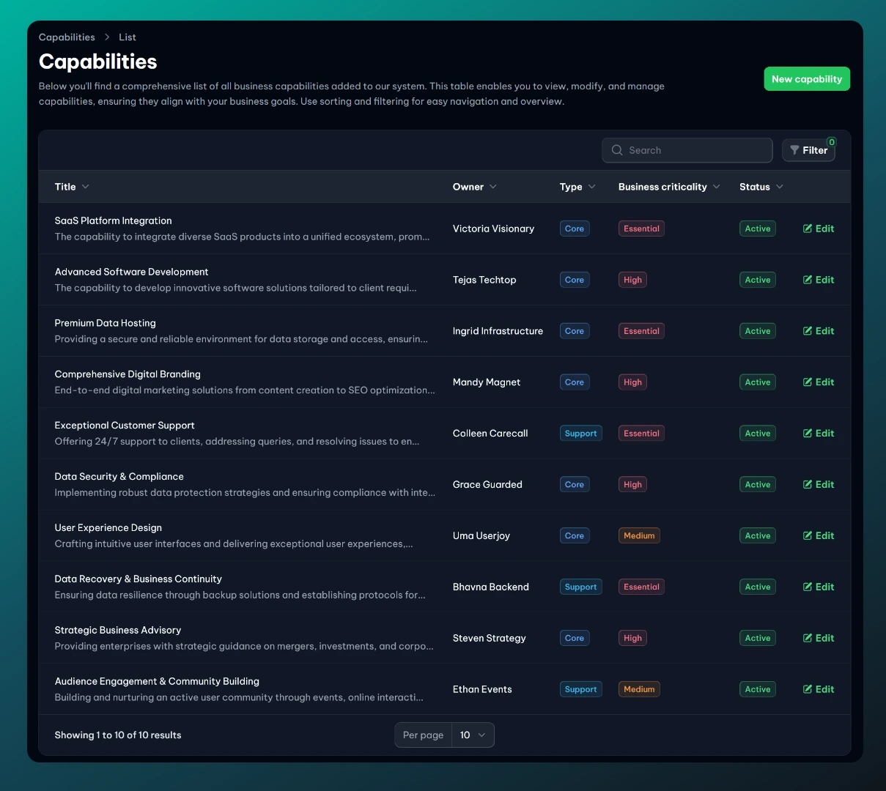This screenshot has height=791, width=886.
Task: Sort by Owner column chevron
Action: coord(493,187)
